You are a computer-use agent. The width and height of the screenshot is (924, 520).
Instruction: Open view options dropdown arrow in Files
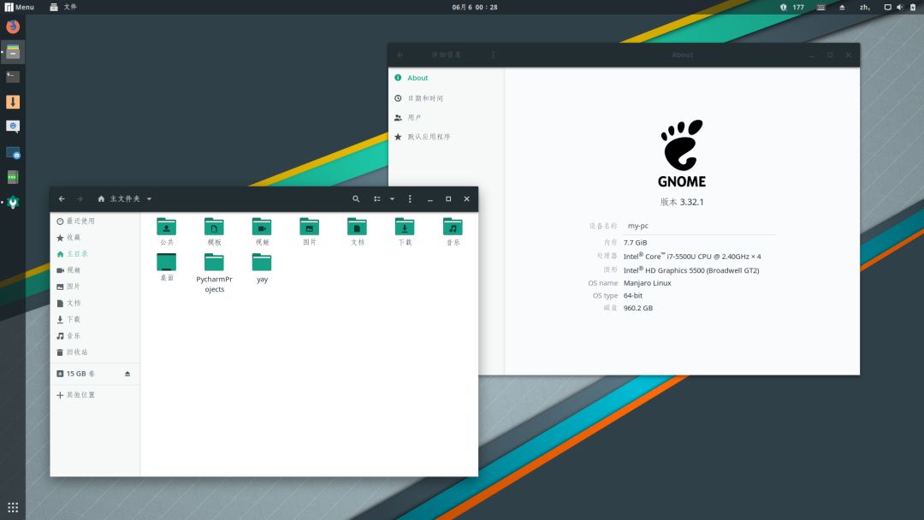[392, 198]
